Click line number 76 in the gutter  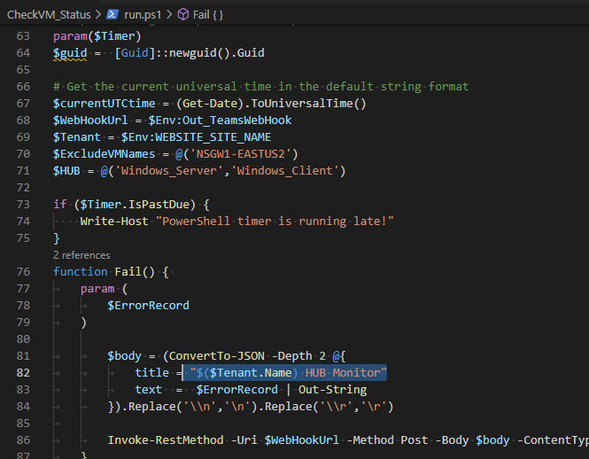pos(22,271)
